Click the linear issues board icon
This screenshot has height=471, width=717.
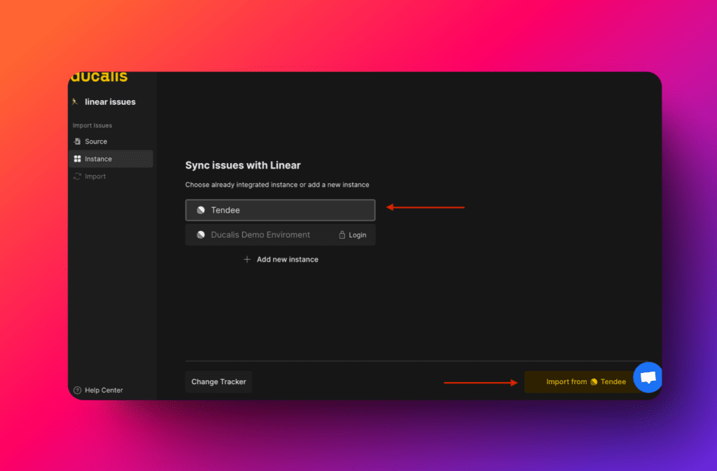click(x=76, y=101)
